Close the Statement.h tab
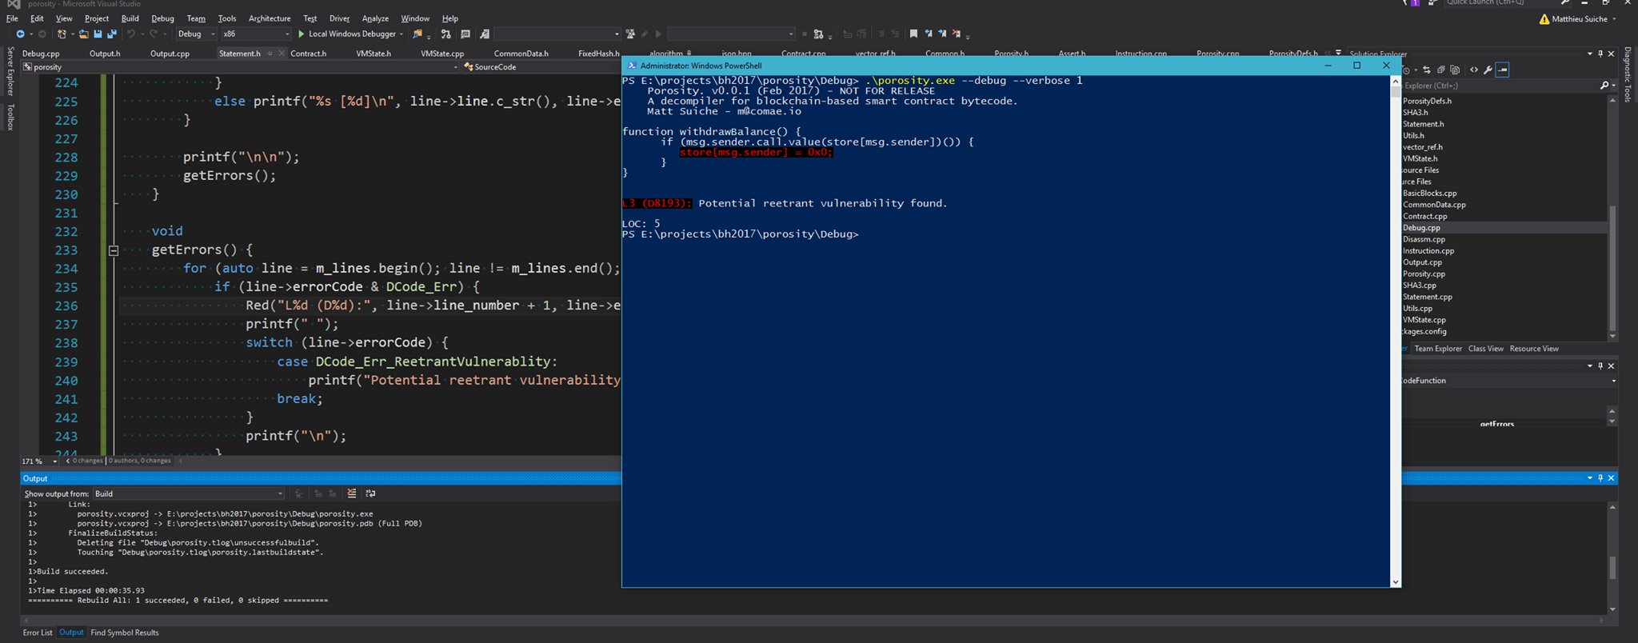The image size is (1638, 643). [282, 54]
